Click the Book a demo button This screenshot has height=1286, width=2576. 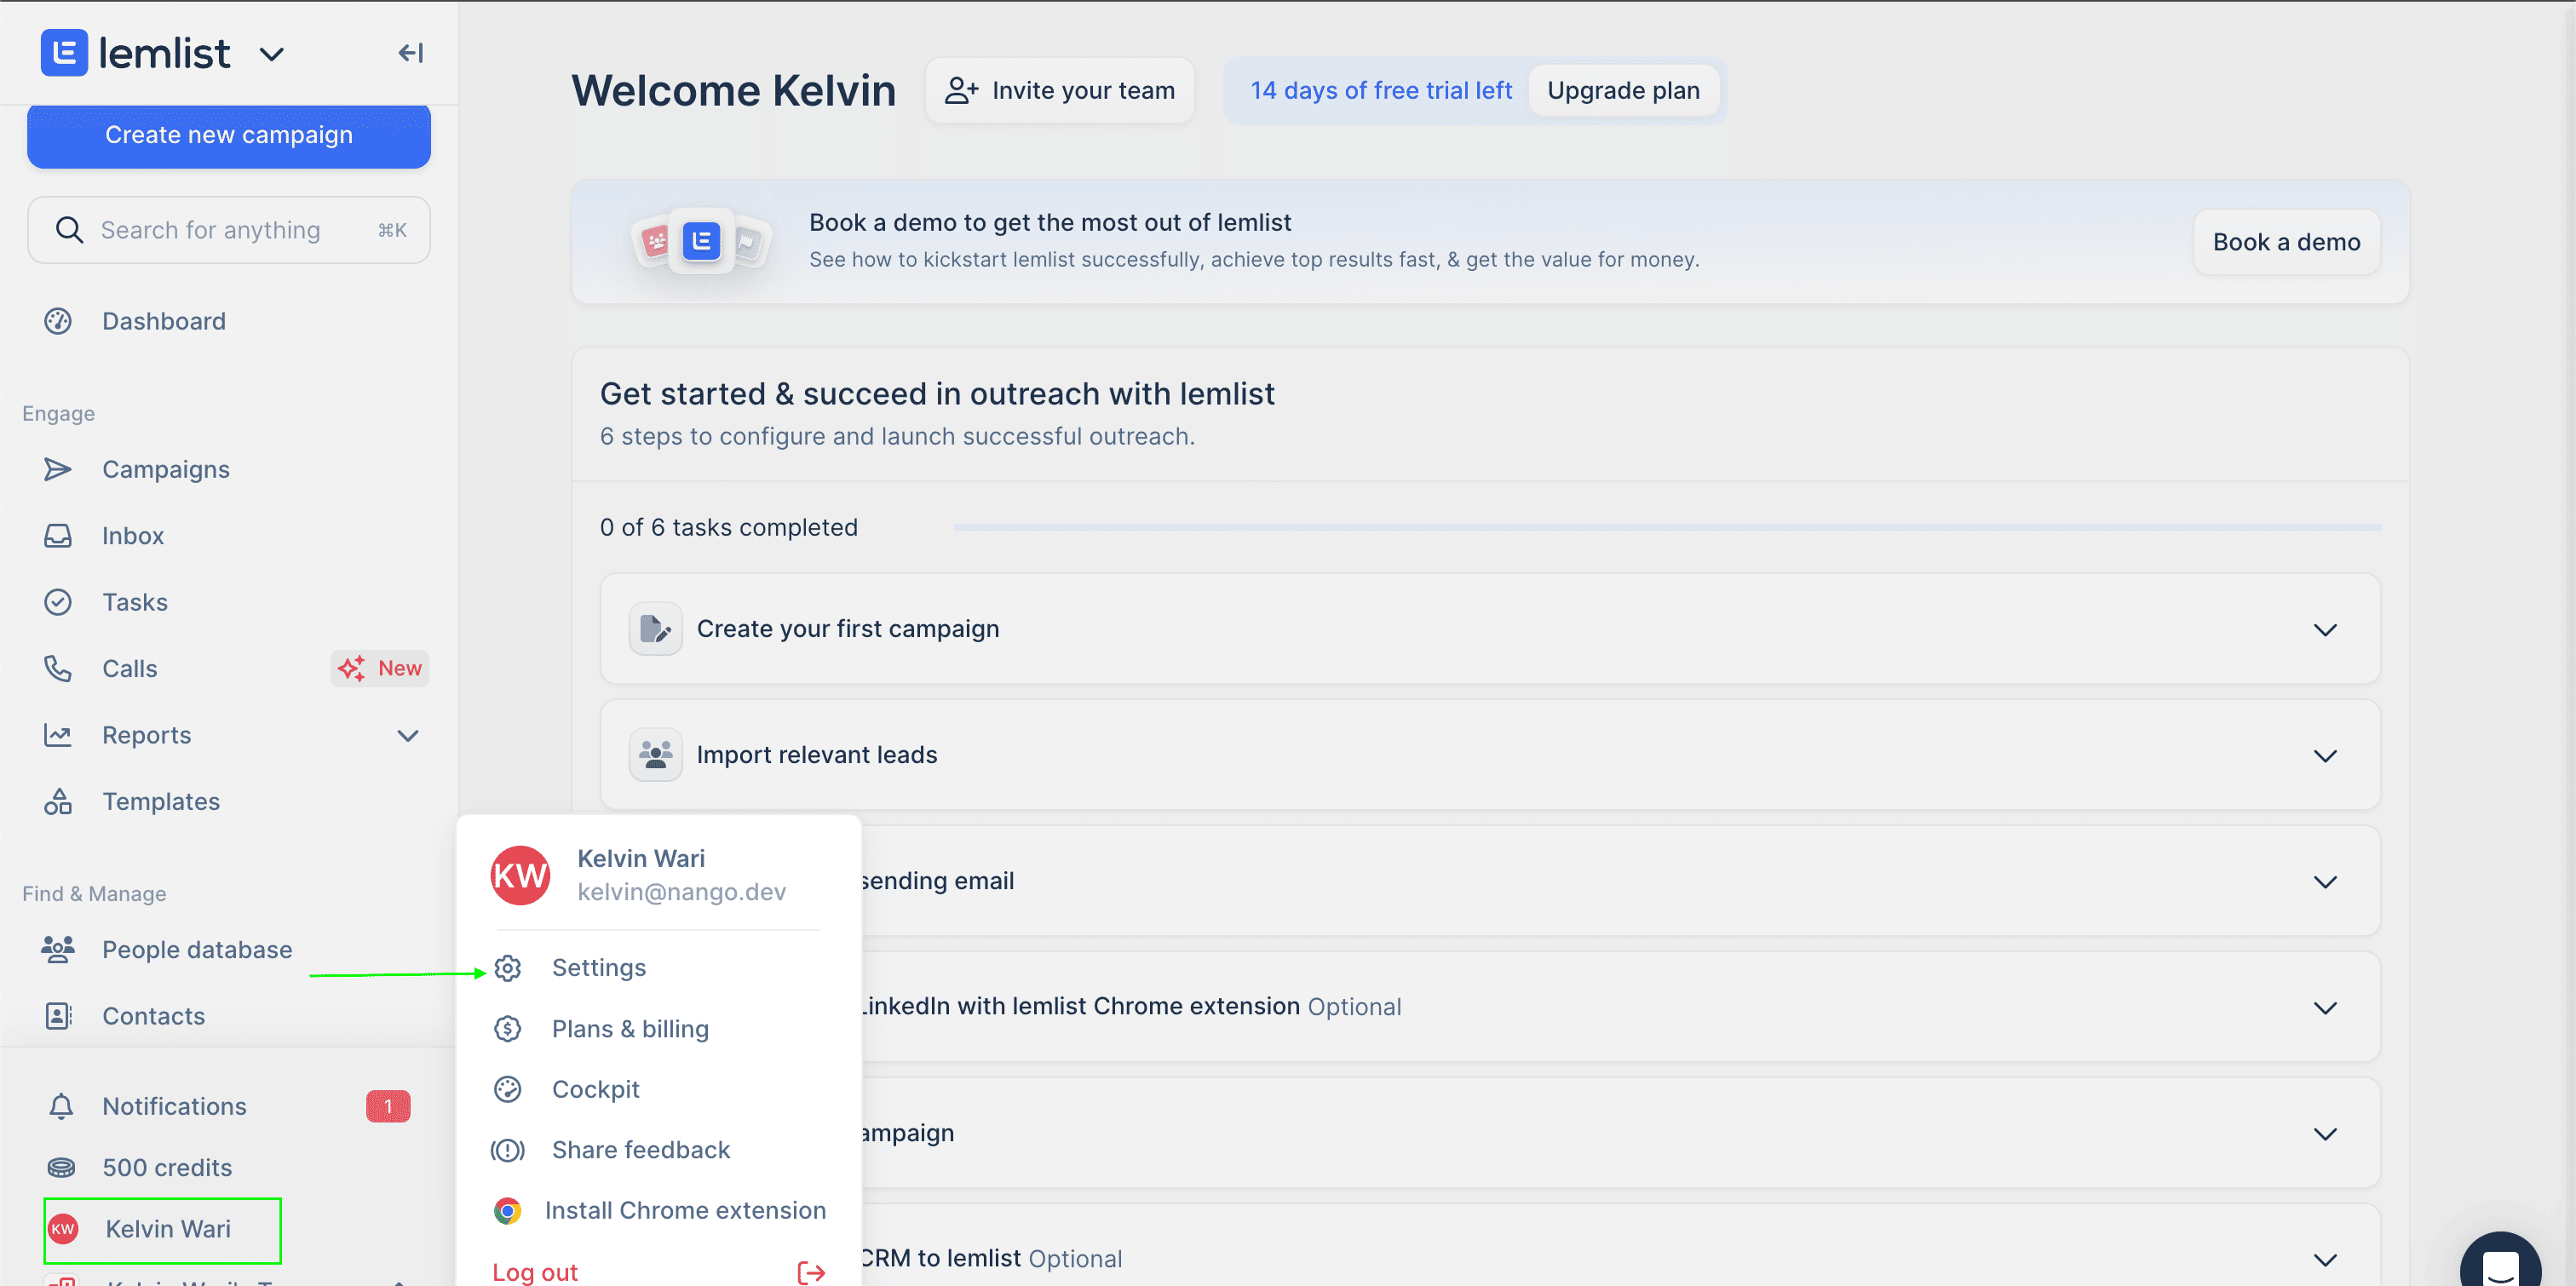coord(2286,242)
